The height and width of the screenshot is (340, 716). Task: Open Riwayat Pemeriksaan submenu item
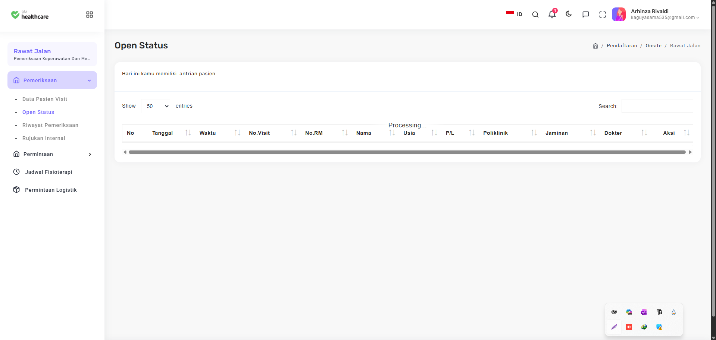pos(50,125)
